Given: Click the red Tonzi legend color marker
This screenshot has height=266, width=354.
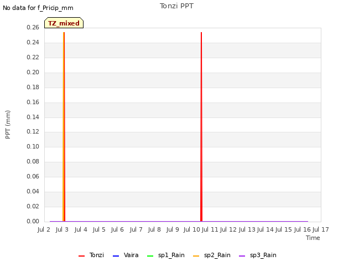Looking at the screenshot, I should (81, 256).
